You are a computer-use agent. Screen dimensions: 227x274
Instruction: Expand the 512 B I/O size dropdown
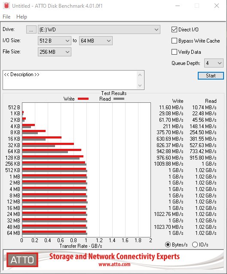click(55, 41)
